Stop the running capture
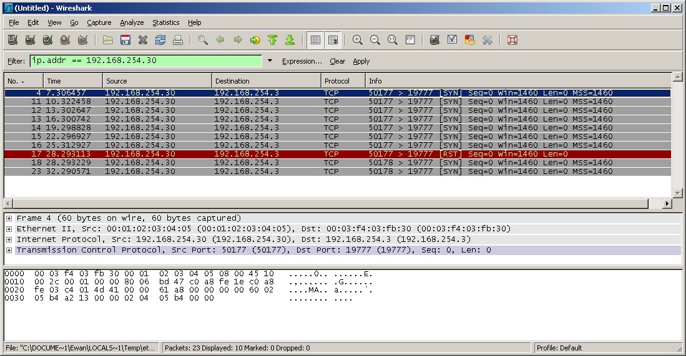This screenshot has width=686, height=356. pos(65,40)
